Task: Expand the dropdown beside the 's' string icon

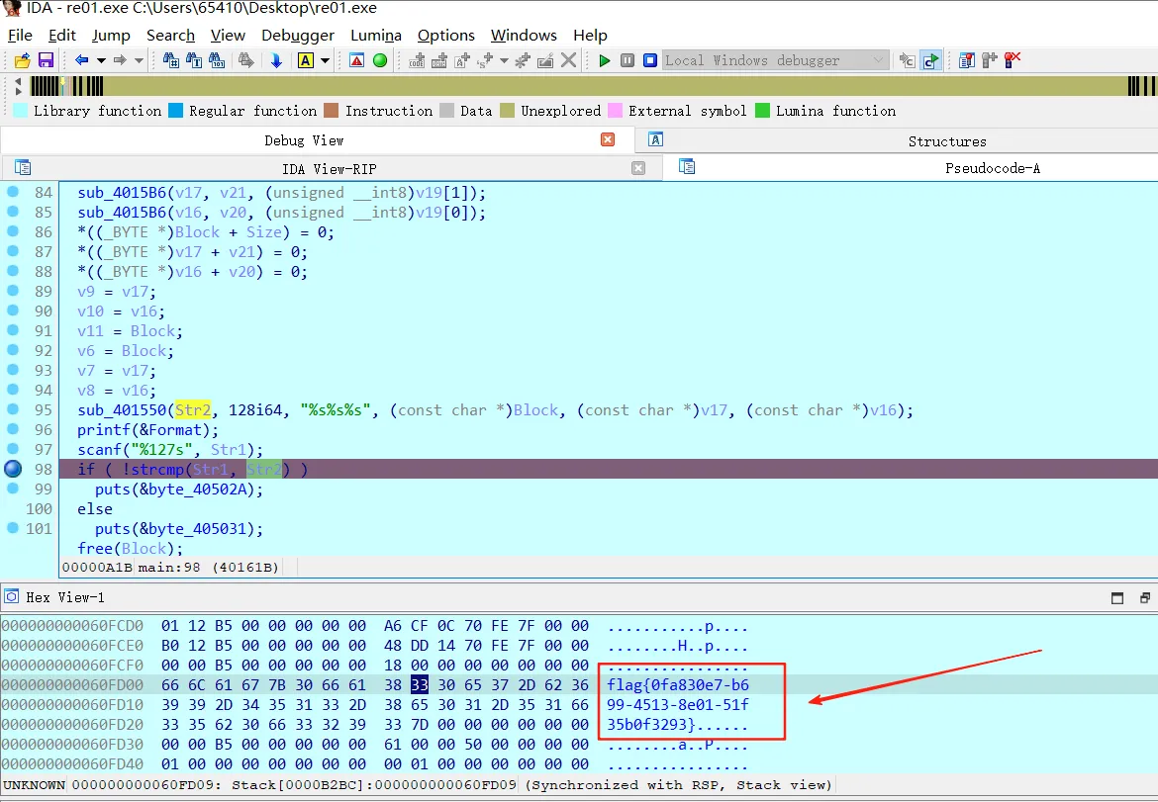Action: (x=504, y=60)
